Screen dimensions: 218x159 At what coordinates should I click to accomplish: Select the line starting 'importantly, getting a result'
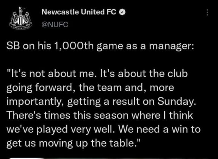tap(101, 102)
